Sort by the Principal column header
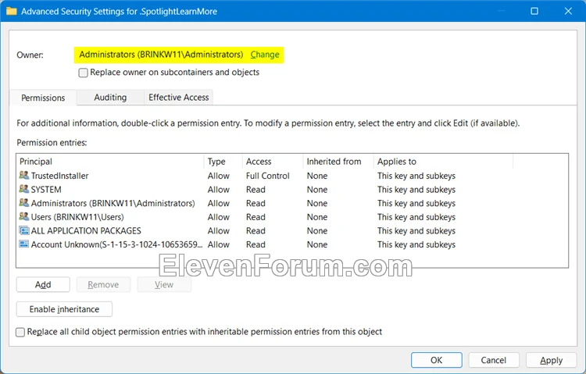 111,162
